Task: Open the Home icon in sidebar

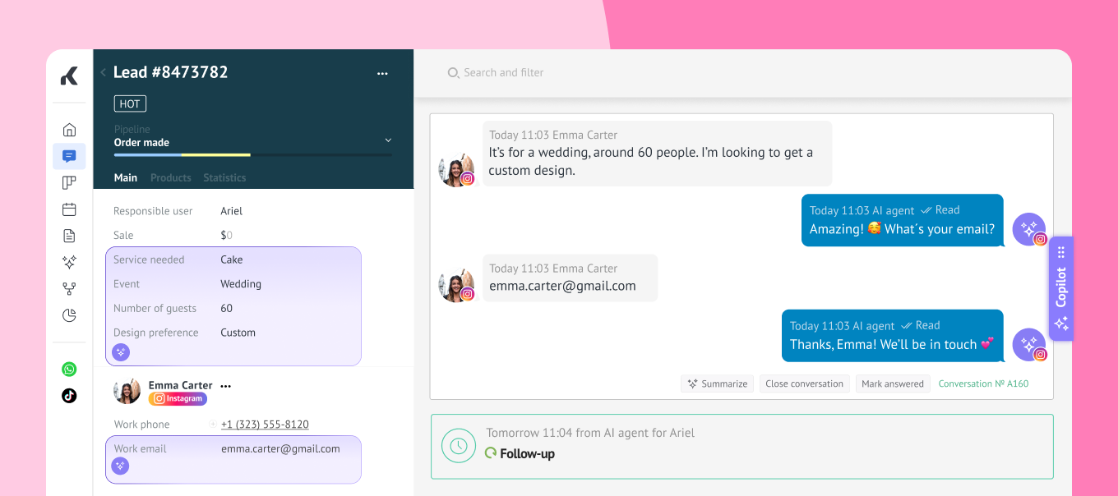Action: [x=69, y=130]
